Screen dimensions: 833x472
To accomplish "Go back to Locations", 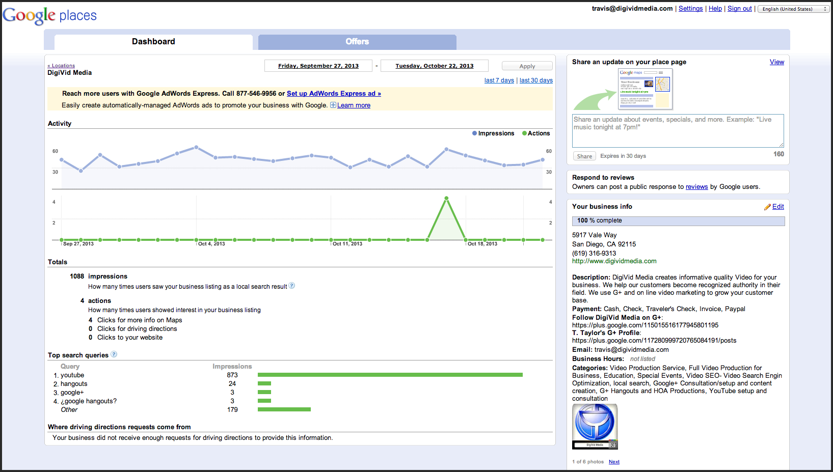I will click(61, 65).
